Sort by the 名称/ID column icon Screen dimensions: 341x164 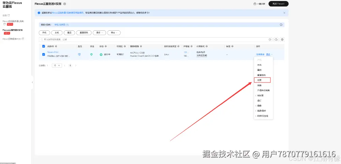tap(56, 46)
